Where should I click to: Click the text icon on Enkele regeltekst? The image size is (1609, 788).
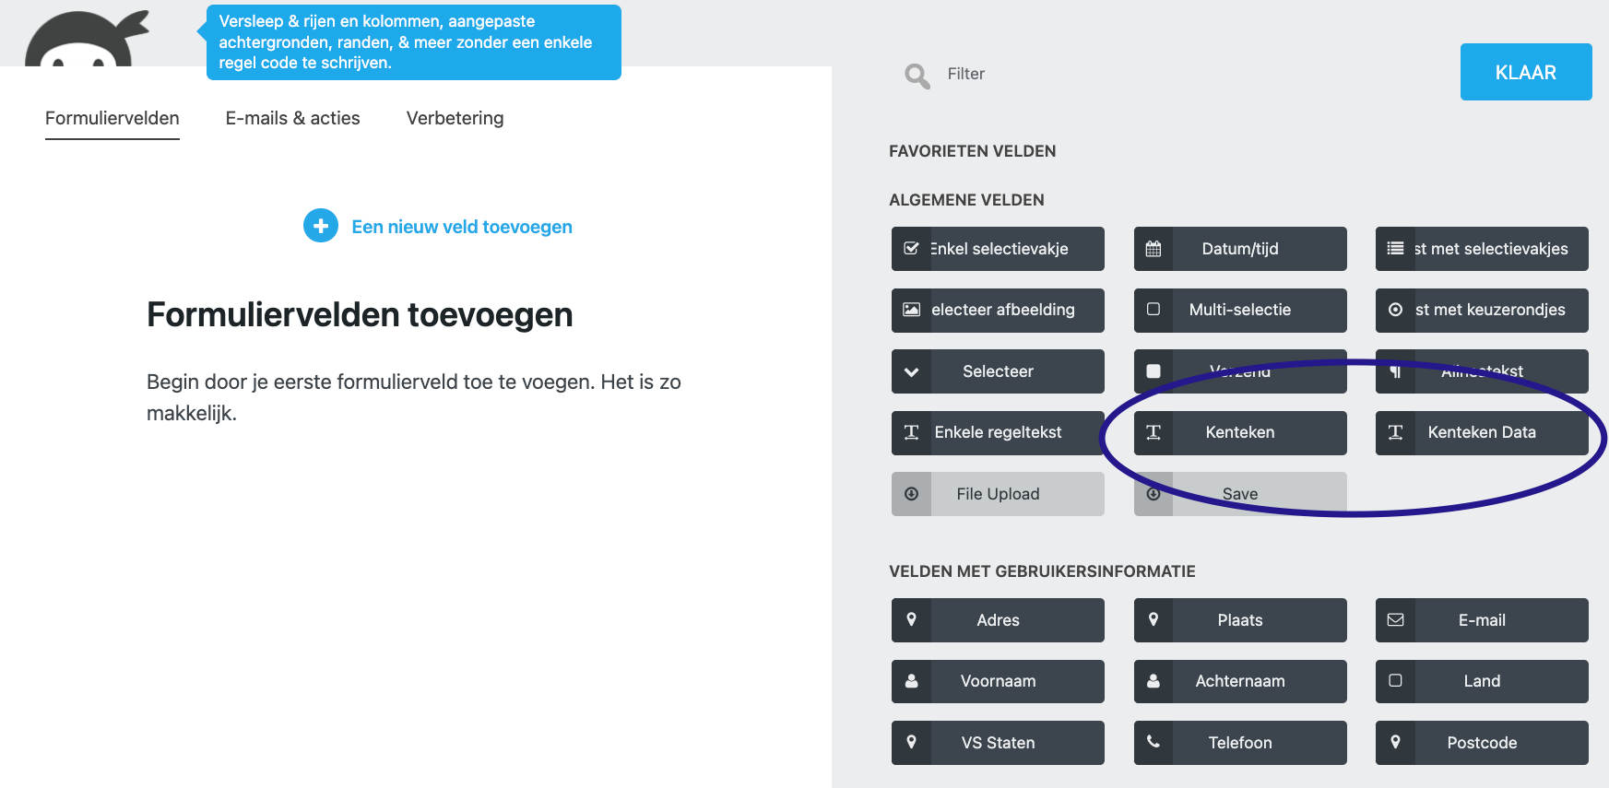911,432
